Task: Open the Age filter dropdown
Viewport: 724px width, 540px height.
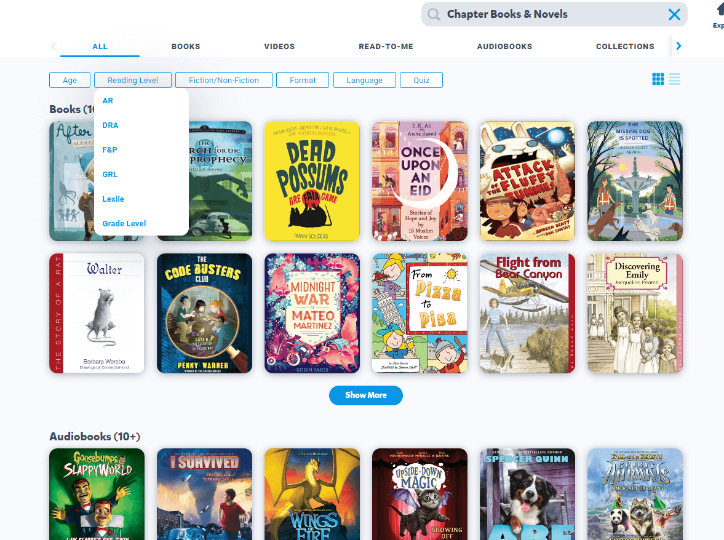Action: (70, 80)
